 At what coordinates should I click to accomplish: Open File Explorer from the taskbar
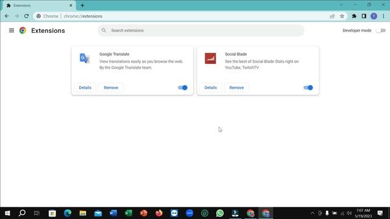click(83, 213)
